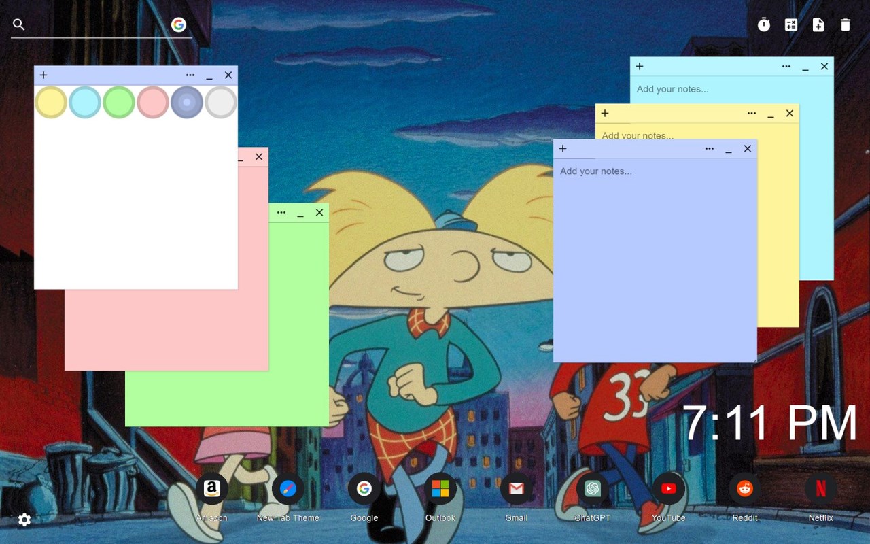Pick the white color swatch
Viewport: 870px width, 544px height.
tap(221, 103)
